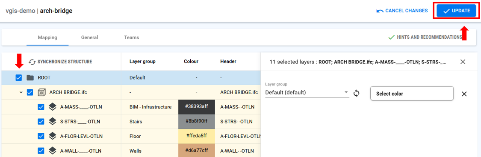Click the Header column header
Image resolution: width=481 pixels, height=157 pixels.
coord(228,61)
